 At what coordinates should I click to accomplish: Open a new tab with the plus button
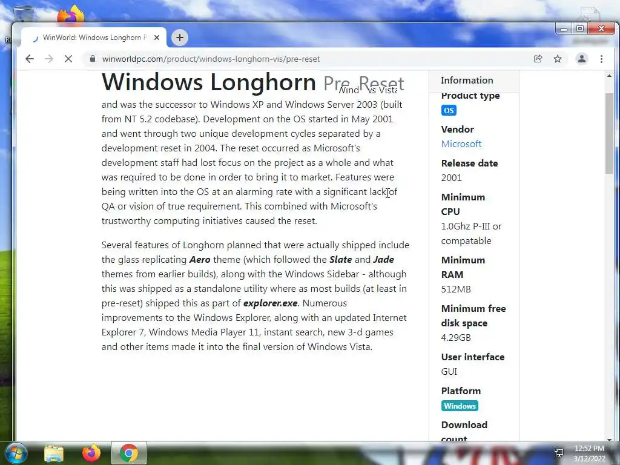tap(179, 38)
